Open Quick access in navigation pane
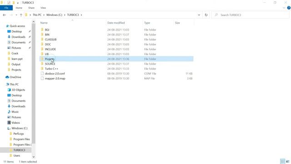 [x=17, y=26]
